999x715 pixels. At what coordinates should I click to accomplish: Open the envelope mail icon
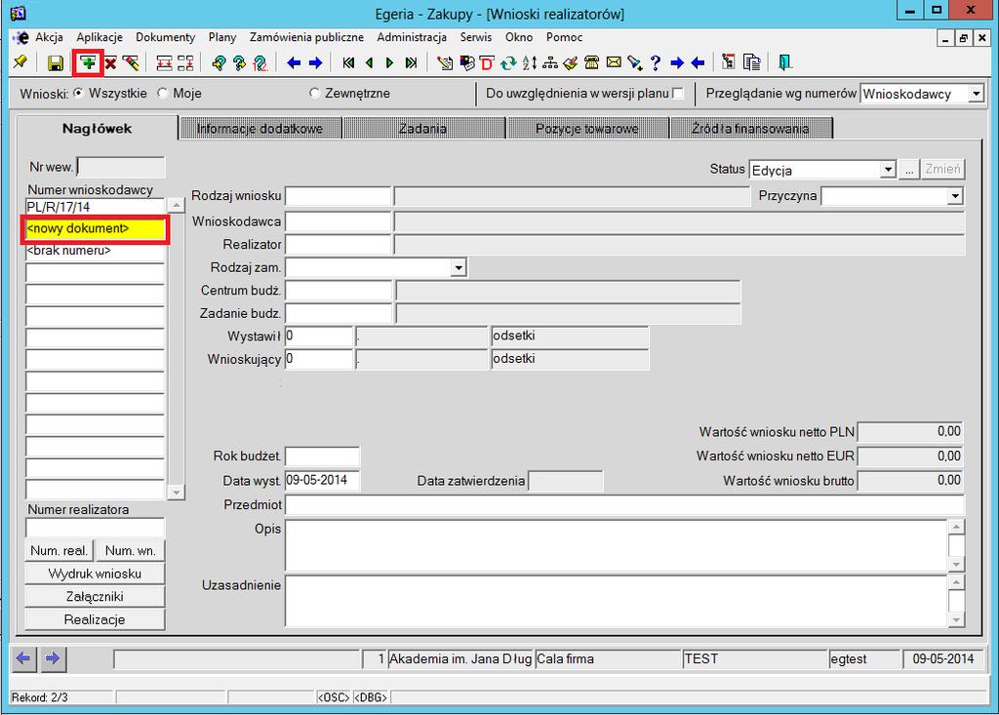click(x=614, y=62)
